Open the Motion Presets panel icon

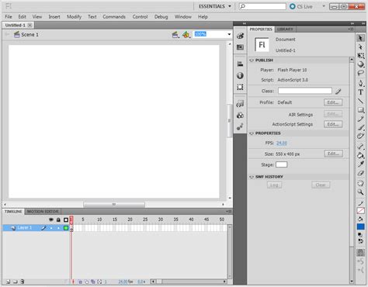(240, 126)
